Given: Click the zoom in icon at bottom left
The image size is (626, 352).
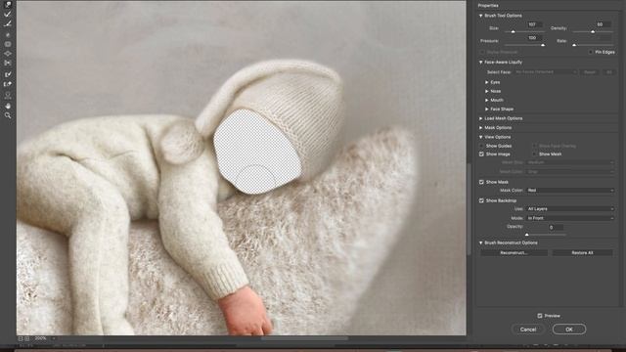Looking at the screenshot, I should [x=27, y=338].
